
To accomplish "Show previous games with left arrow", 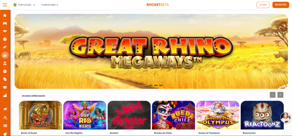I will coord(273,95).
